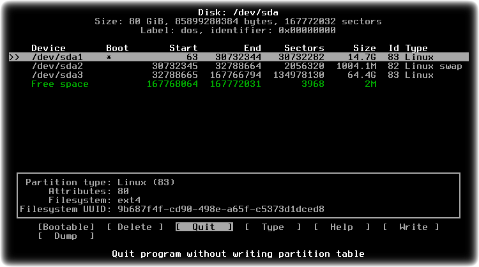Click the boot flag asterisk on sda1

coord(109,57)
